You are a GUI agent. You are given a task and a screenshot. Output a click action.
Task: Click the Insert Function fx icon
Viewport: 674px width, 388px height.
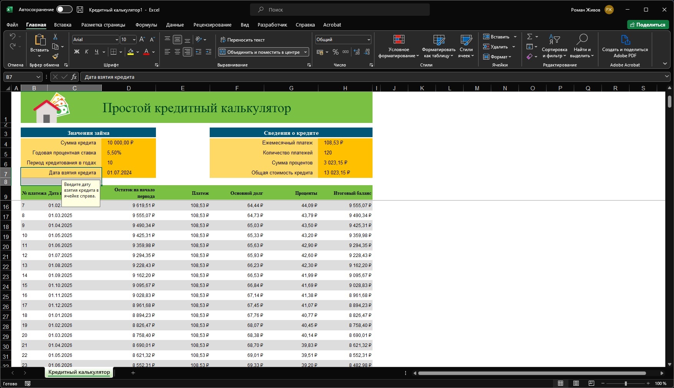coord(74,77)
